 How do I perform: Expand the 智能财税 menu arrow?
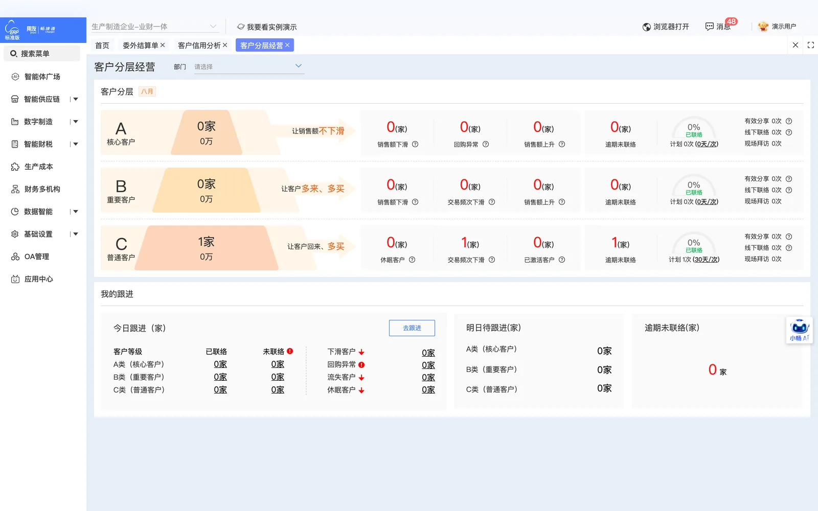76,144
